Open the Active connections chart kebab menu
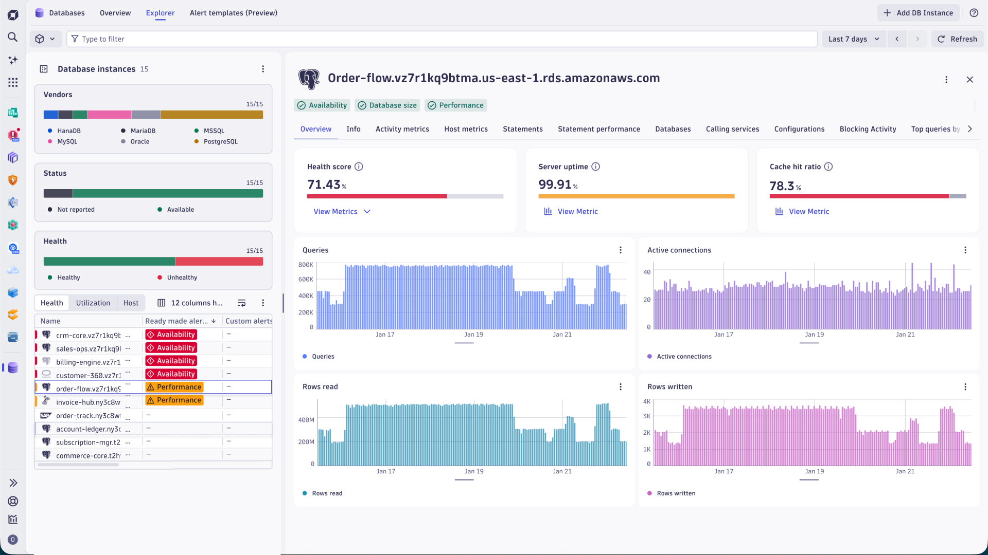This screenshot has width=988, height=555. pyautogui.click(x=965, y=250)
